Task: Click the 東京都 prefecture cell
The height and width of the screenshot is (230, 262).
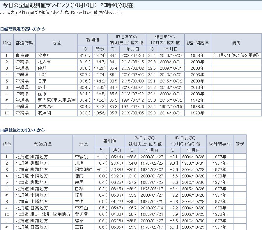Action: point(22,55)
